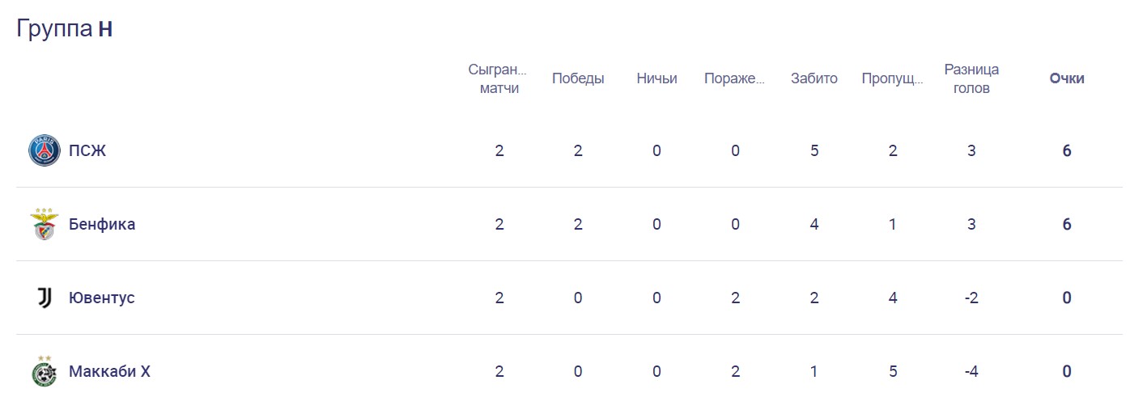Click the Поражения column header
This screenshot has width=1130, height=414.
[x=735, y=78]
